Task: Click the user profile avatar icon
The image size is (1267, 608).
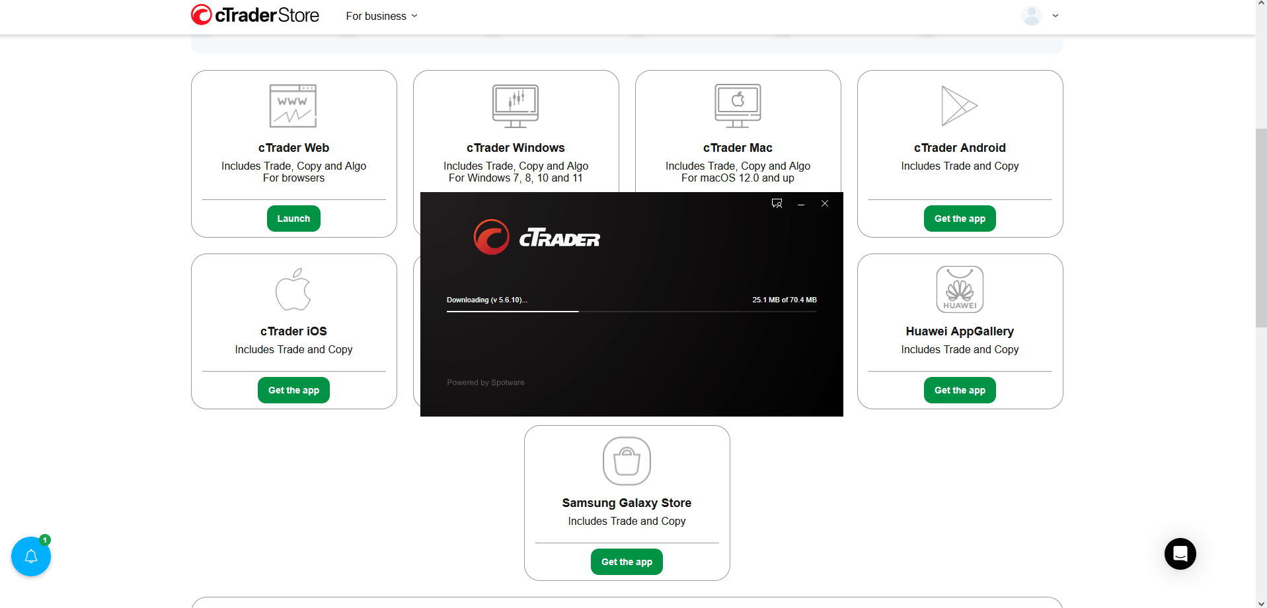Action: (1031, 15)
